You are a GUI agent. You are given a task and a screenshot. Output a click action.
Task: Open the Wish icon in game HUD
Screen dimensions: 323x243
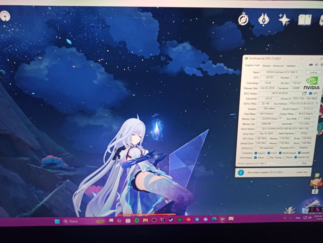click(264, 20)
